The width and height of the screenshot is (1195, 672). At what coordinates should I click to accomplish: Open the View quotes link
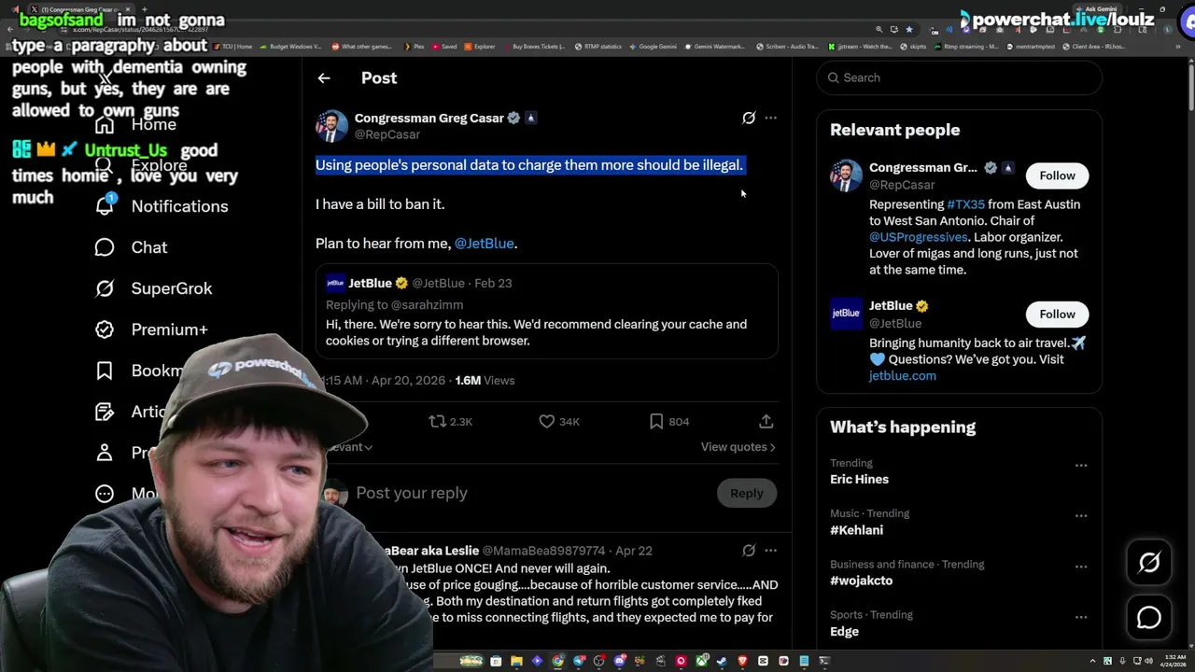coord(738,447)
